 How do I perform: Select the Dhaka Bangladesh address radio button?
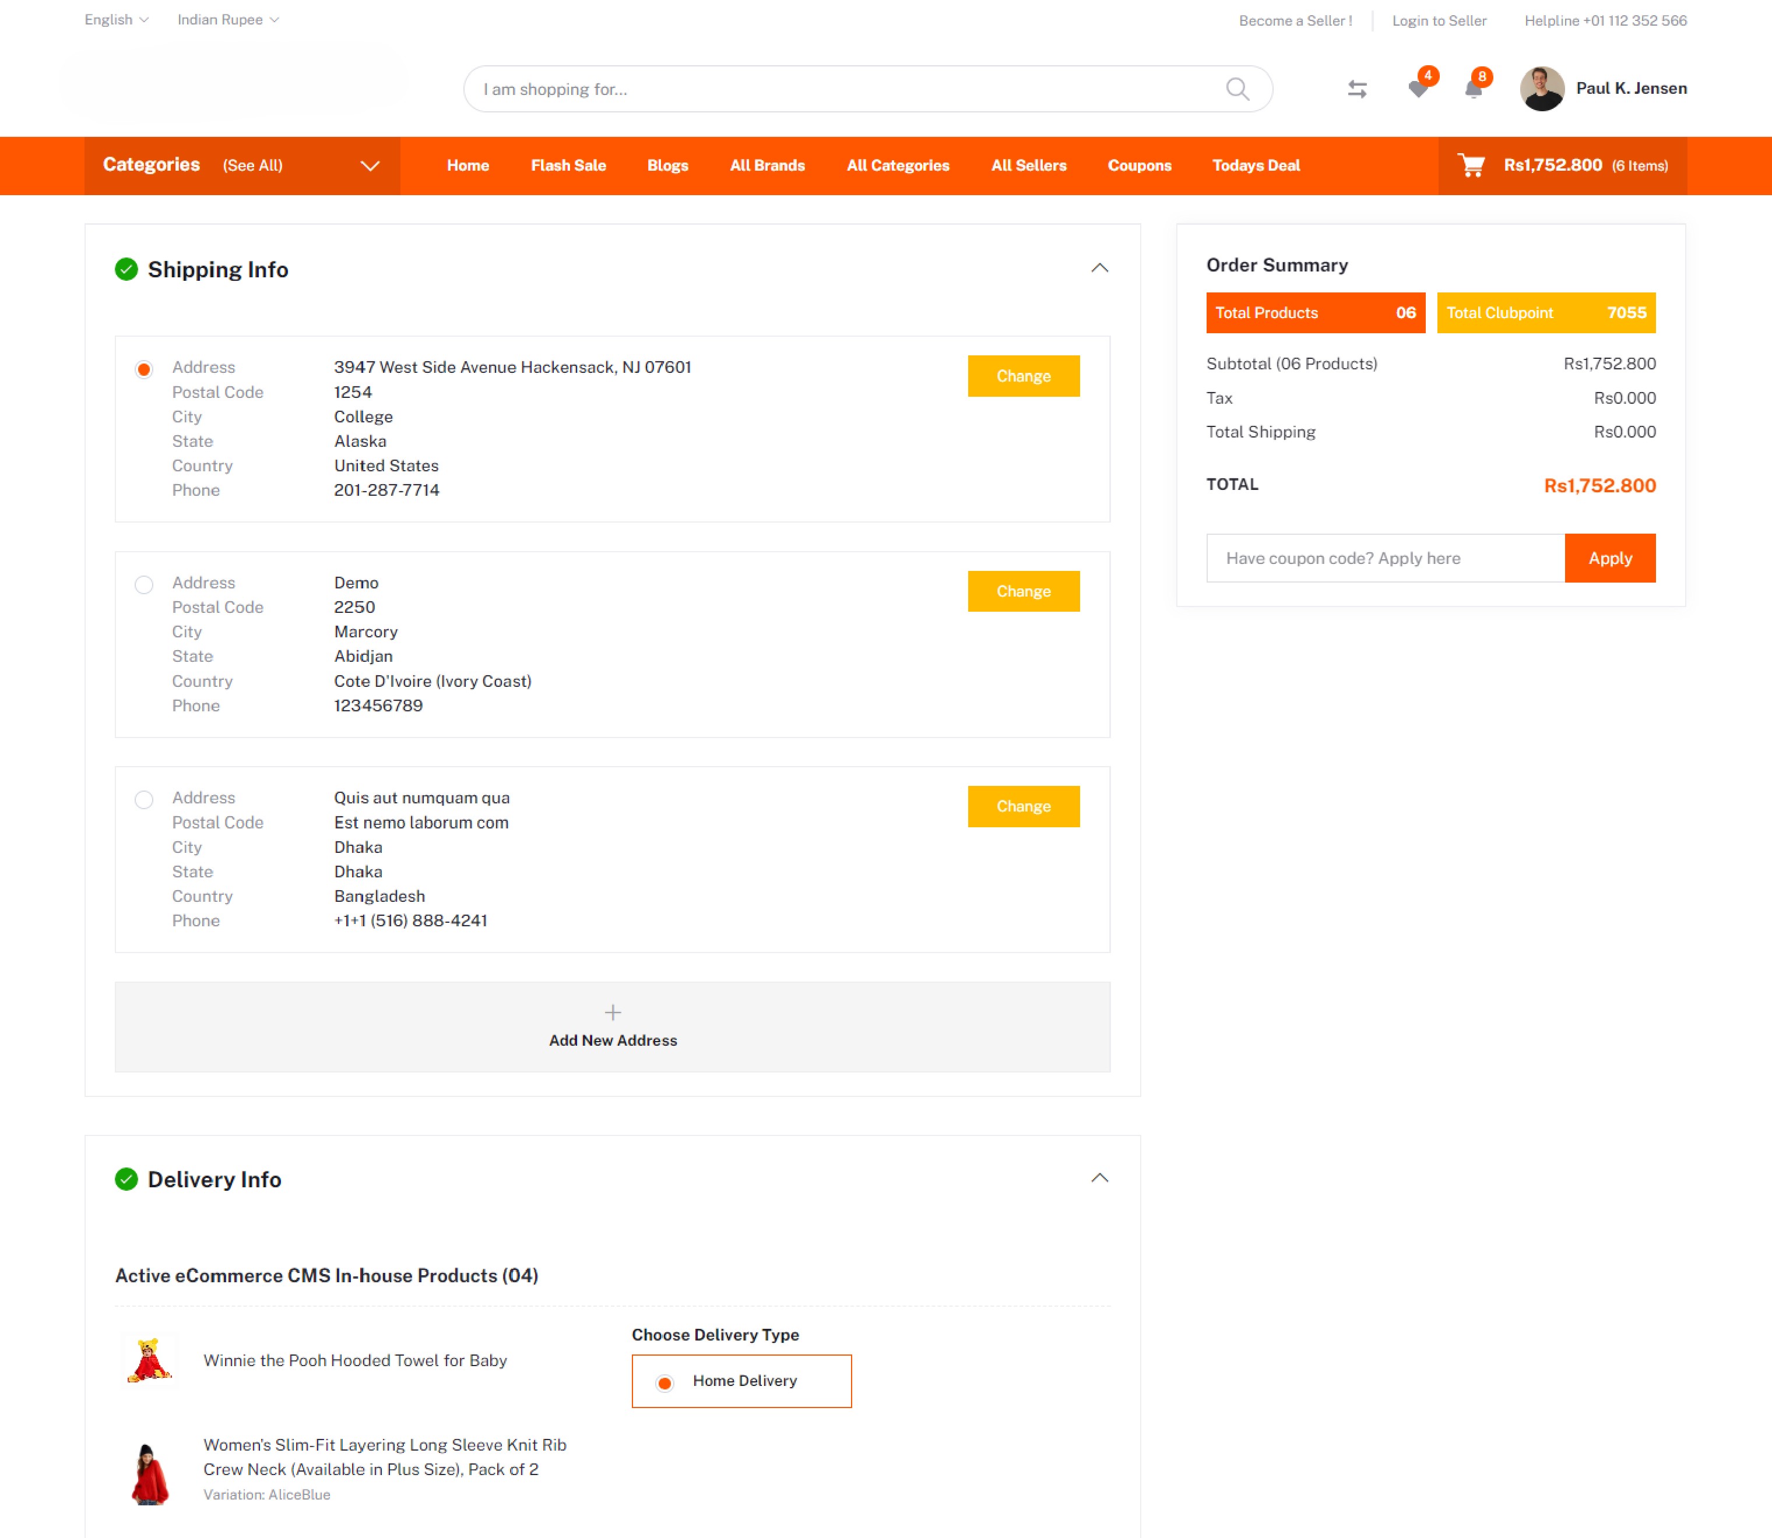pyautogui.click(x=143, y=799)
